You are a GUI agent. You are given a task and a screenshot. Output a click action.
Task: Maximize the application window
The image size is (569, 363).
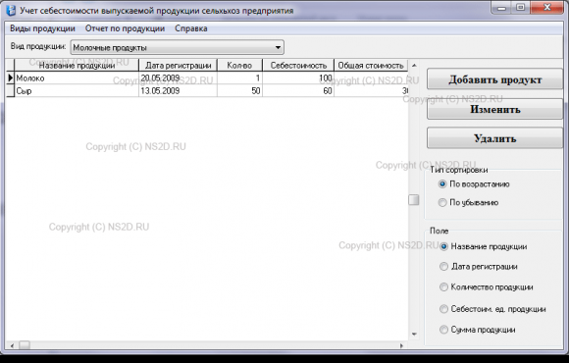coord(520,7)
